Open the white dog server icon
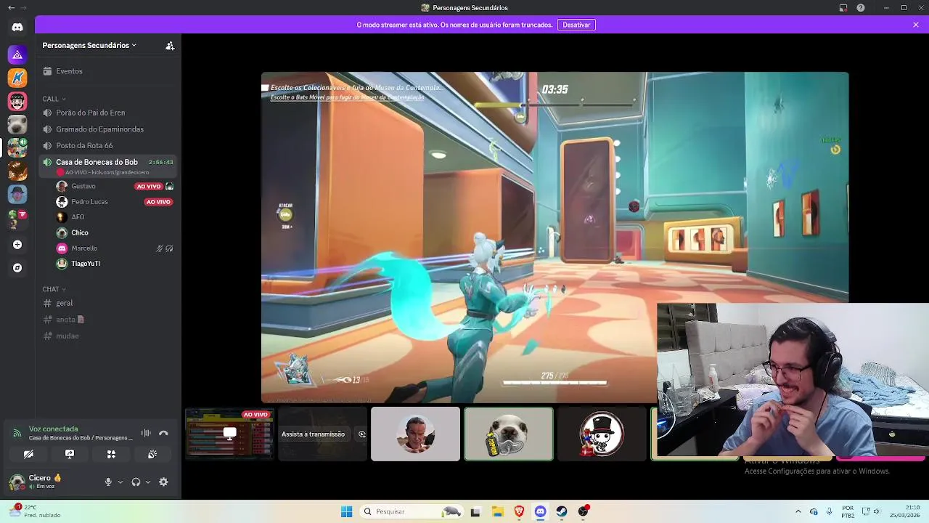Image resolution: width=929 pixels, height=523 pixels. (x=17, y=124)
